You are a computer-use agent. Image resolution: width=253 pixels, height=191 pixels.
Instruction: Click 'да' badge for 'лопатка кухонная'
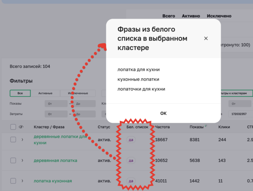(x=131, y=181)
